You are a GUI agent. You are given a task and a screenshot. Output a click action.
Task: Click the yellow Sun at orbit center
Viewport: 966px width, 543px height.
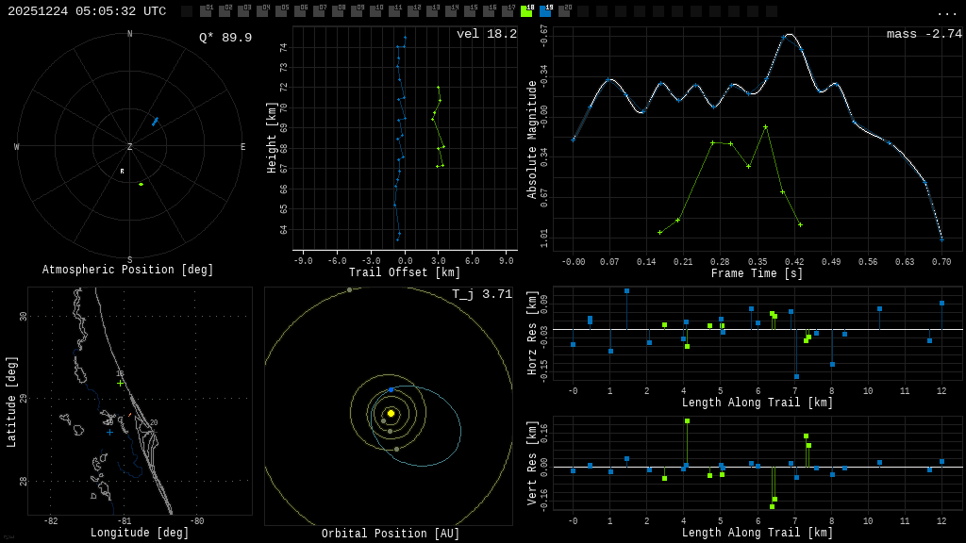[391, 413]
